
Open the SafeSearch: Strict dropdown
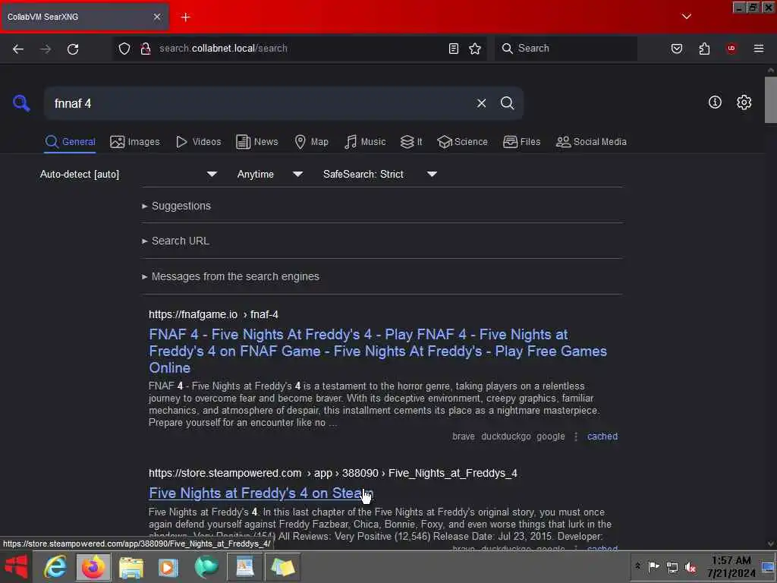(x=380, y=175)
